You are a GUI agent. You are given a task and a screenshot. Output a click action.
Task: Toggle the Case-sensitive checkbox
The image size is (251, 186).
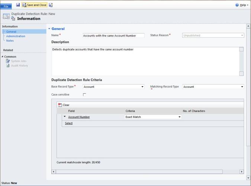tap(84, 95)
